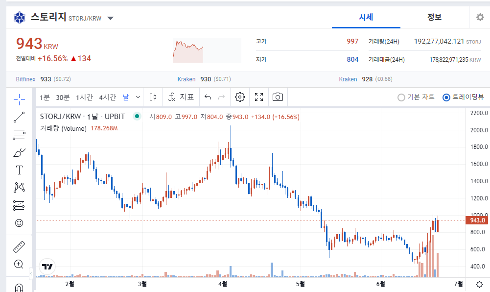Open the Kraken EUR price link
This screenshot has height=292, width=490.
348,79
